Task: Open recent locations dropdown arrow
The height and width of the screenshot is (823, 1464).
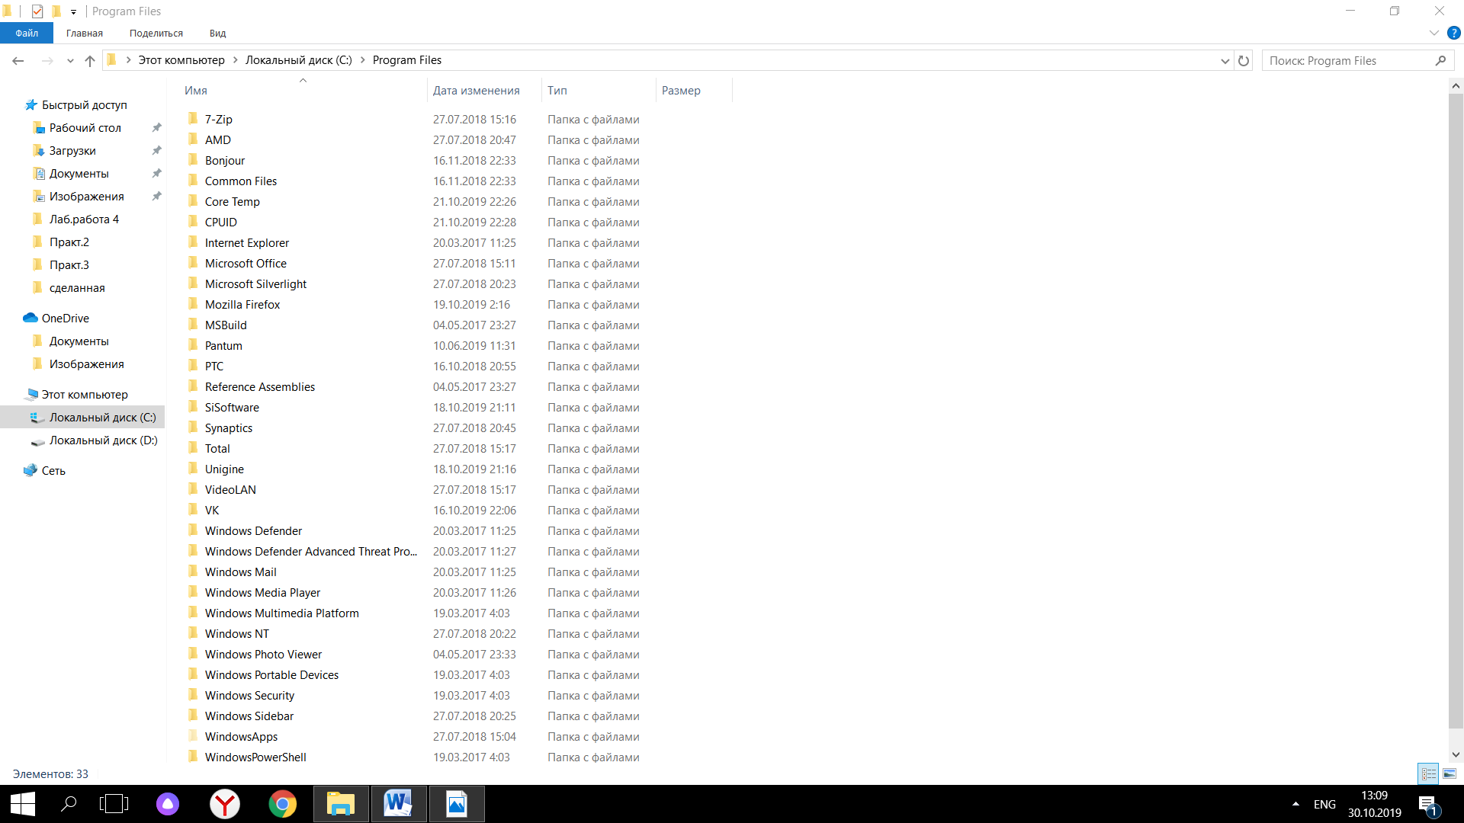Action: coord(70,61)
